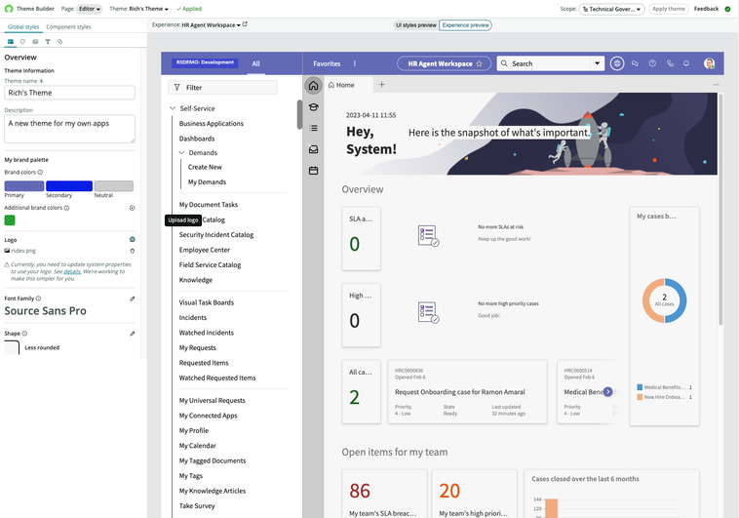Edit the Font Family with pencil icon
739x518 pixels.
133,299
